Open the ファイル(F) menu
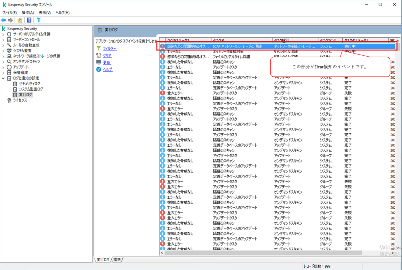This screenshot has height=270, width=402. click(10, 12)
